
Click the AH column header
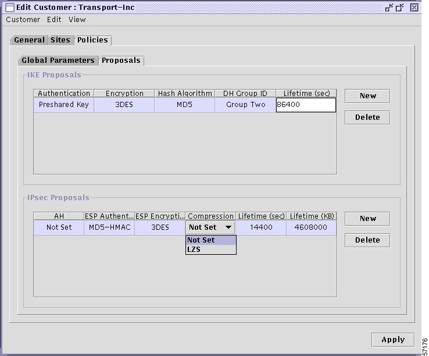pos(59,216)
